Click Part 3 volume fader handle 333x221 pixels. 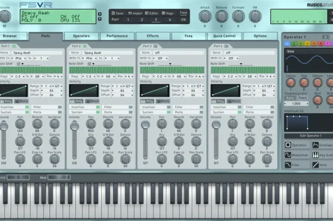click(x=145, y=125)
